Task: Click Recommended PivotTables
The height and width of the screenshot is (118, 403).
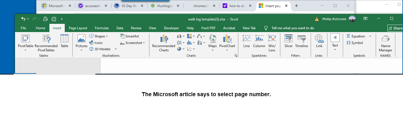Action: 46,43
